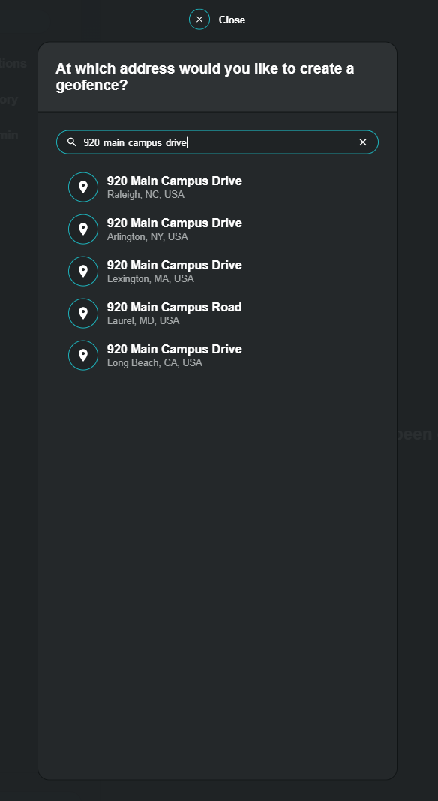Click the pin icon for Lexington, MA result
The width and height of the screenshot is (438, 801).
(83, 271)
